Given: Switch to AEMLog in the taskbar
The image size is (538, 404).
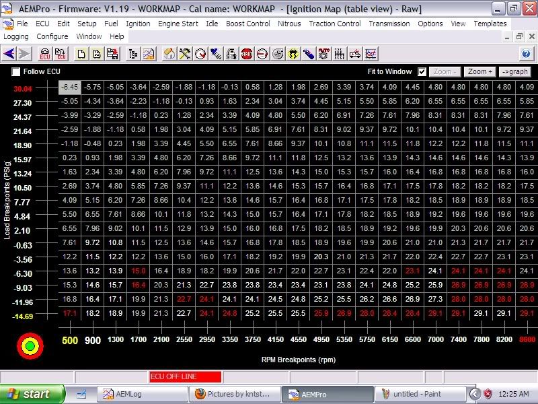Looking at the screenshot, I should click(142, 394).
